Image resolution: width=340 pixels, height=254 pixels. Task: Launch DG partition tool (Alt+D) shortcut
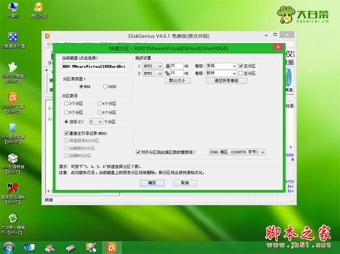coord(13,103)
